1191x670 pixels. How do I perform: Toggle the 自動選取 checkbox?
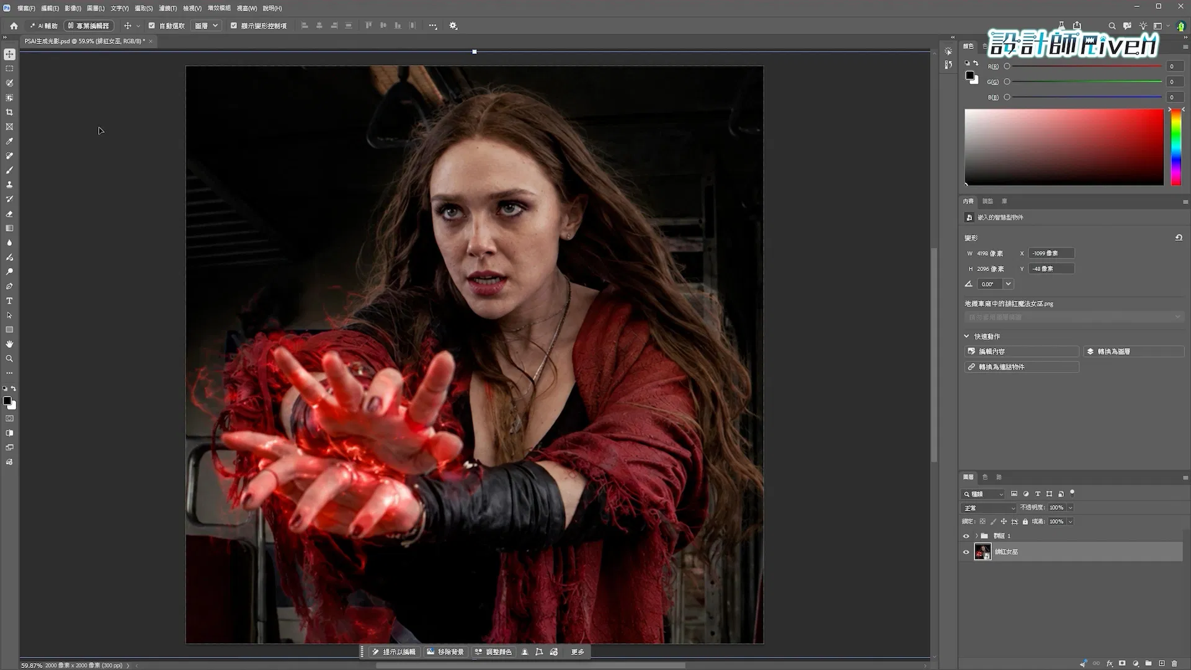point(152,26)
